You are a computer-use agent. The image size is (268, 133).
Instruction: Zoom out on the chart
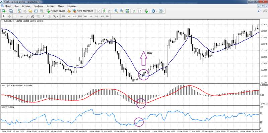point(122,11)
